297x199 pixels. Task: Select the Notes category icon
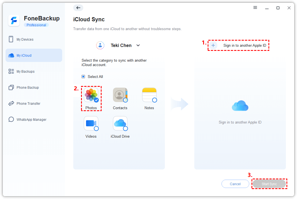[149, 95]
